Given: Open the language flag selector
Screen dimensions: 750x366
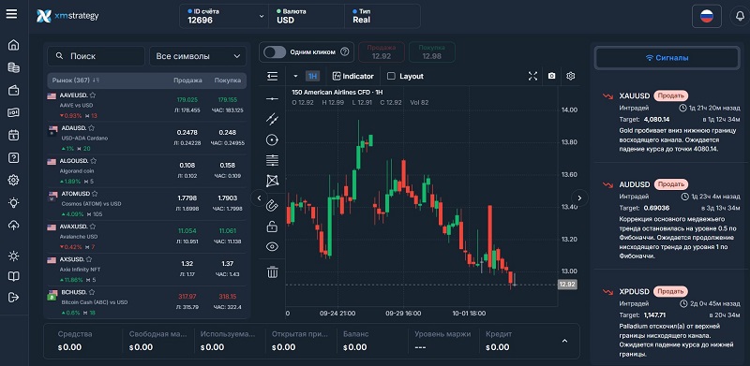Looking at the screenshot, I should (x=707, y=16).
